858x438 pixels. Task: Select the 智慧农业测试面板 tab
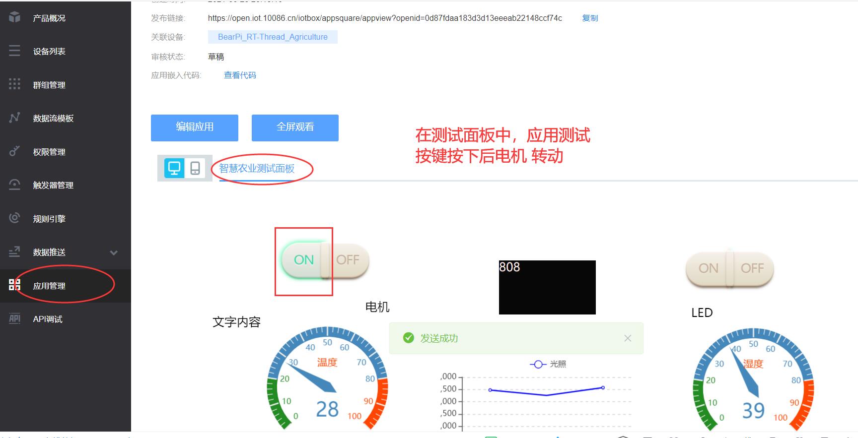(x=257, y=169)
